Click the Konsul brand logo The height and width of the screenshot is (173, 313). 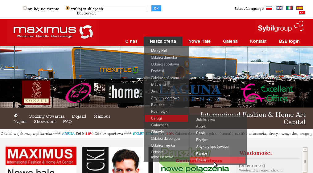pyautogui.click(x=36, y=93)
